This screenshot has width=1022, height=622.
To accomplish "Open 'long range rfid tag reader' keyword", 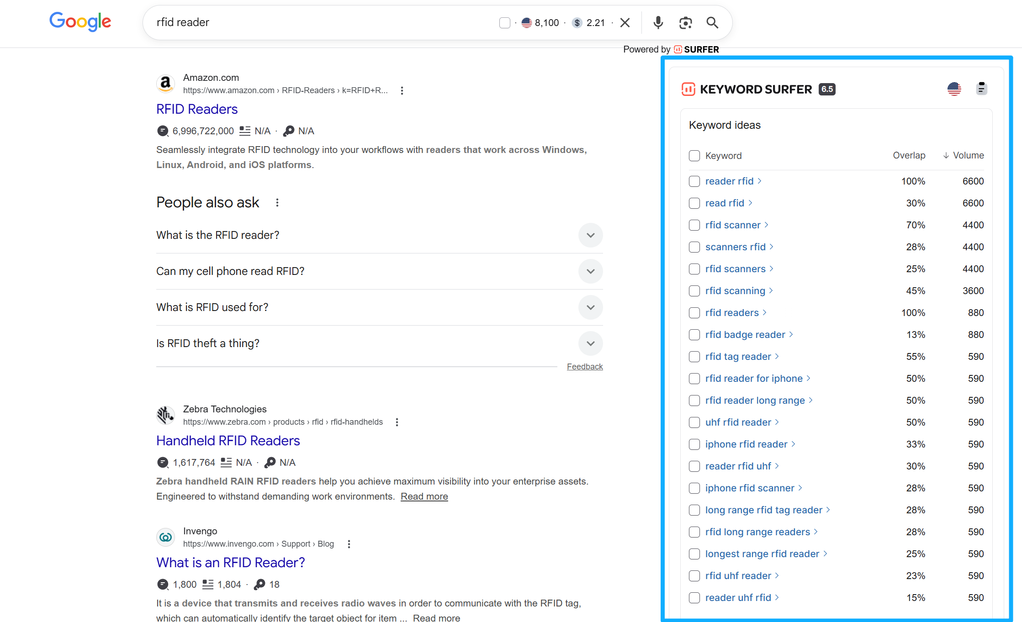I will (x=764, y=510).
